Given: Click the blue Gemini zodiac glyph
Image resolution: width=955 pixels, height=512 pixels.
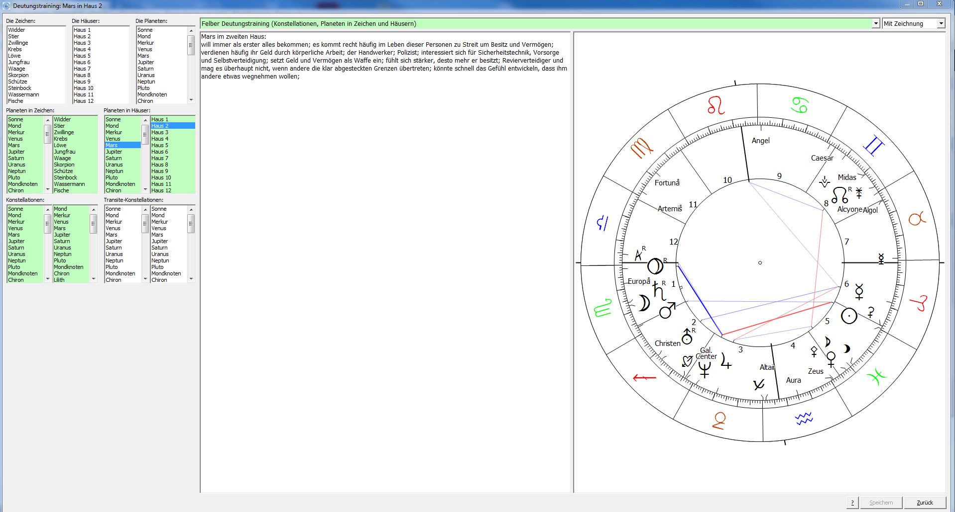Looking at the screenshot, I should click(874, 145).
